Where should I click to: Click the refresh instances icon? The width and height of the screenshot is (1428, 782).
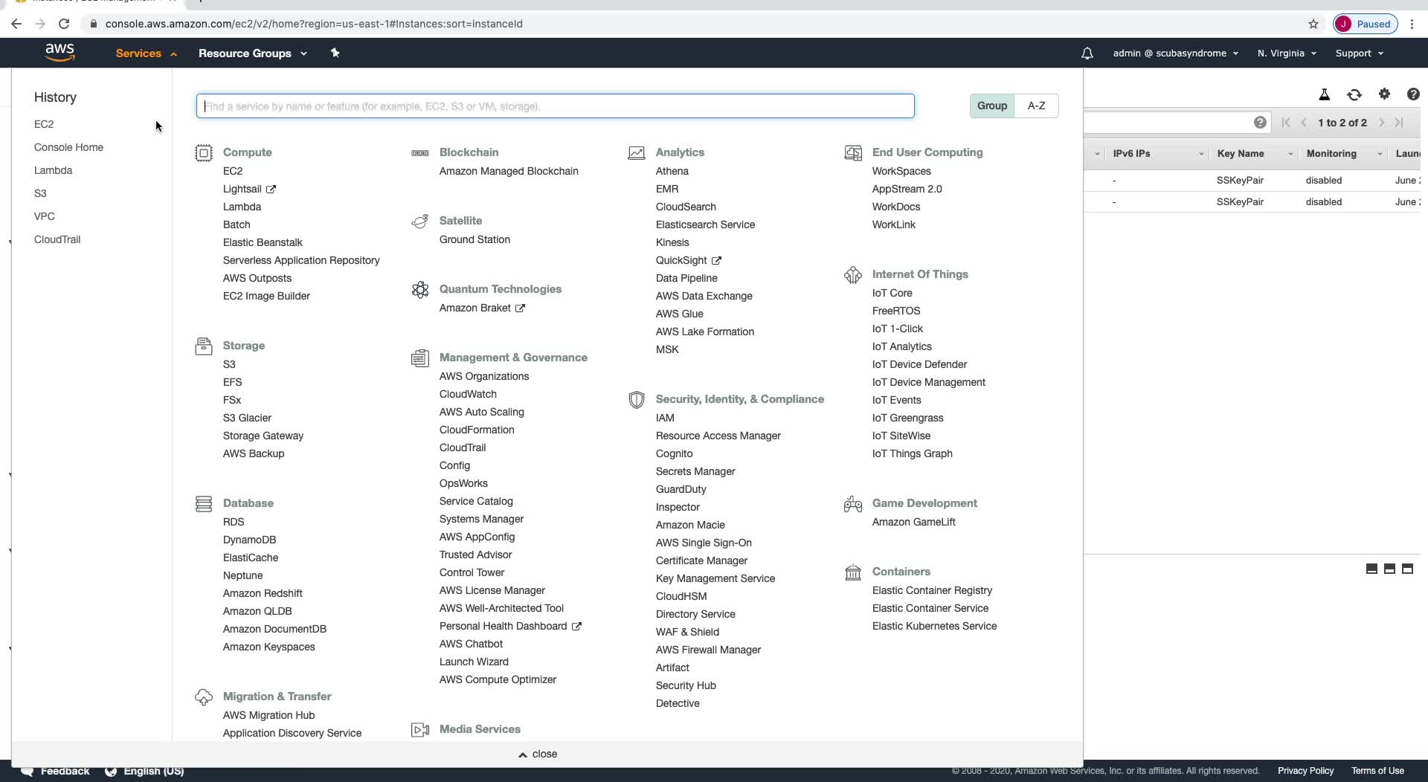click(1354, 94)
